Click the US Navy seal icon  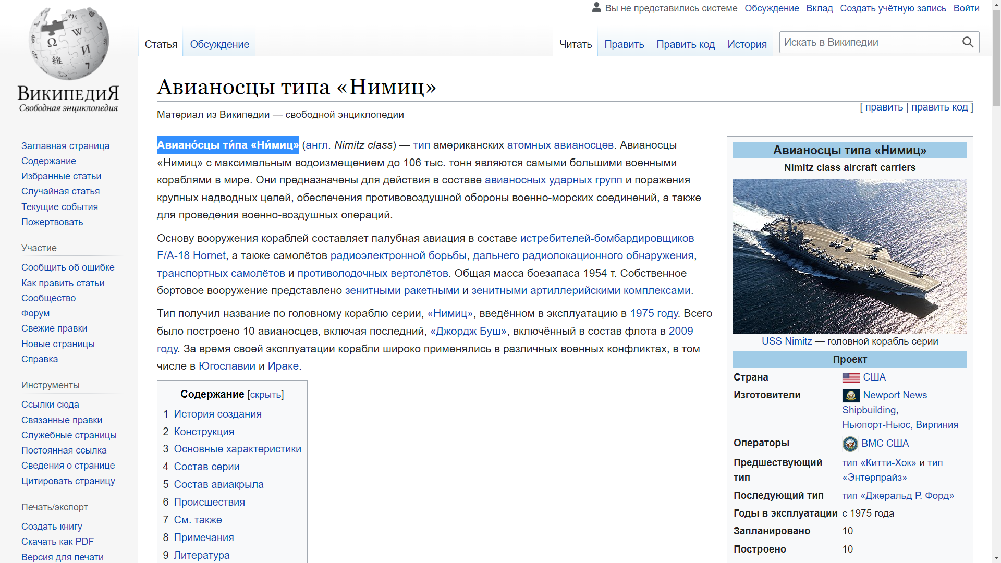point(850,444)
